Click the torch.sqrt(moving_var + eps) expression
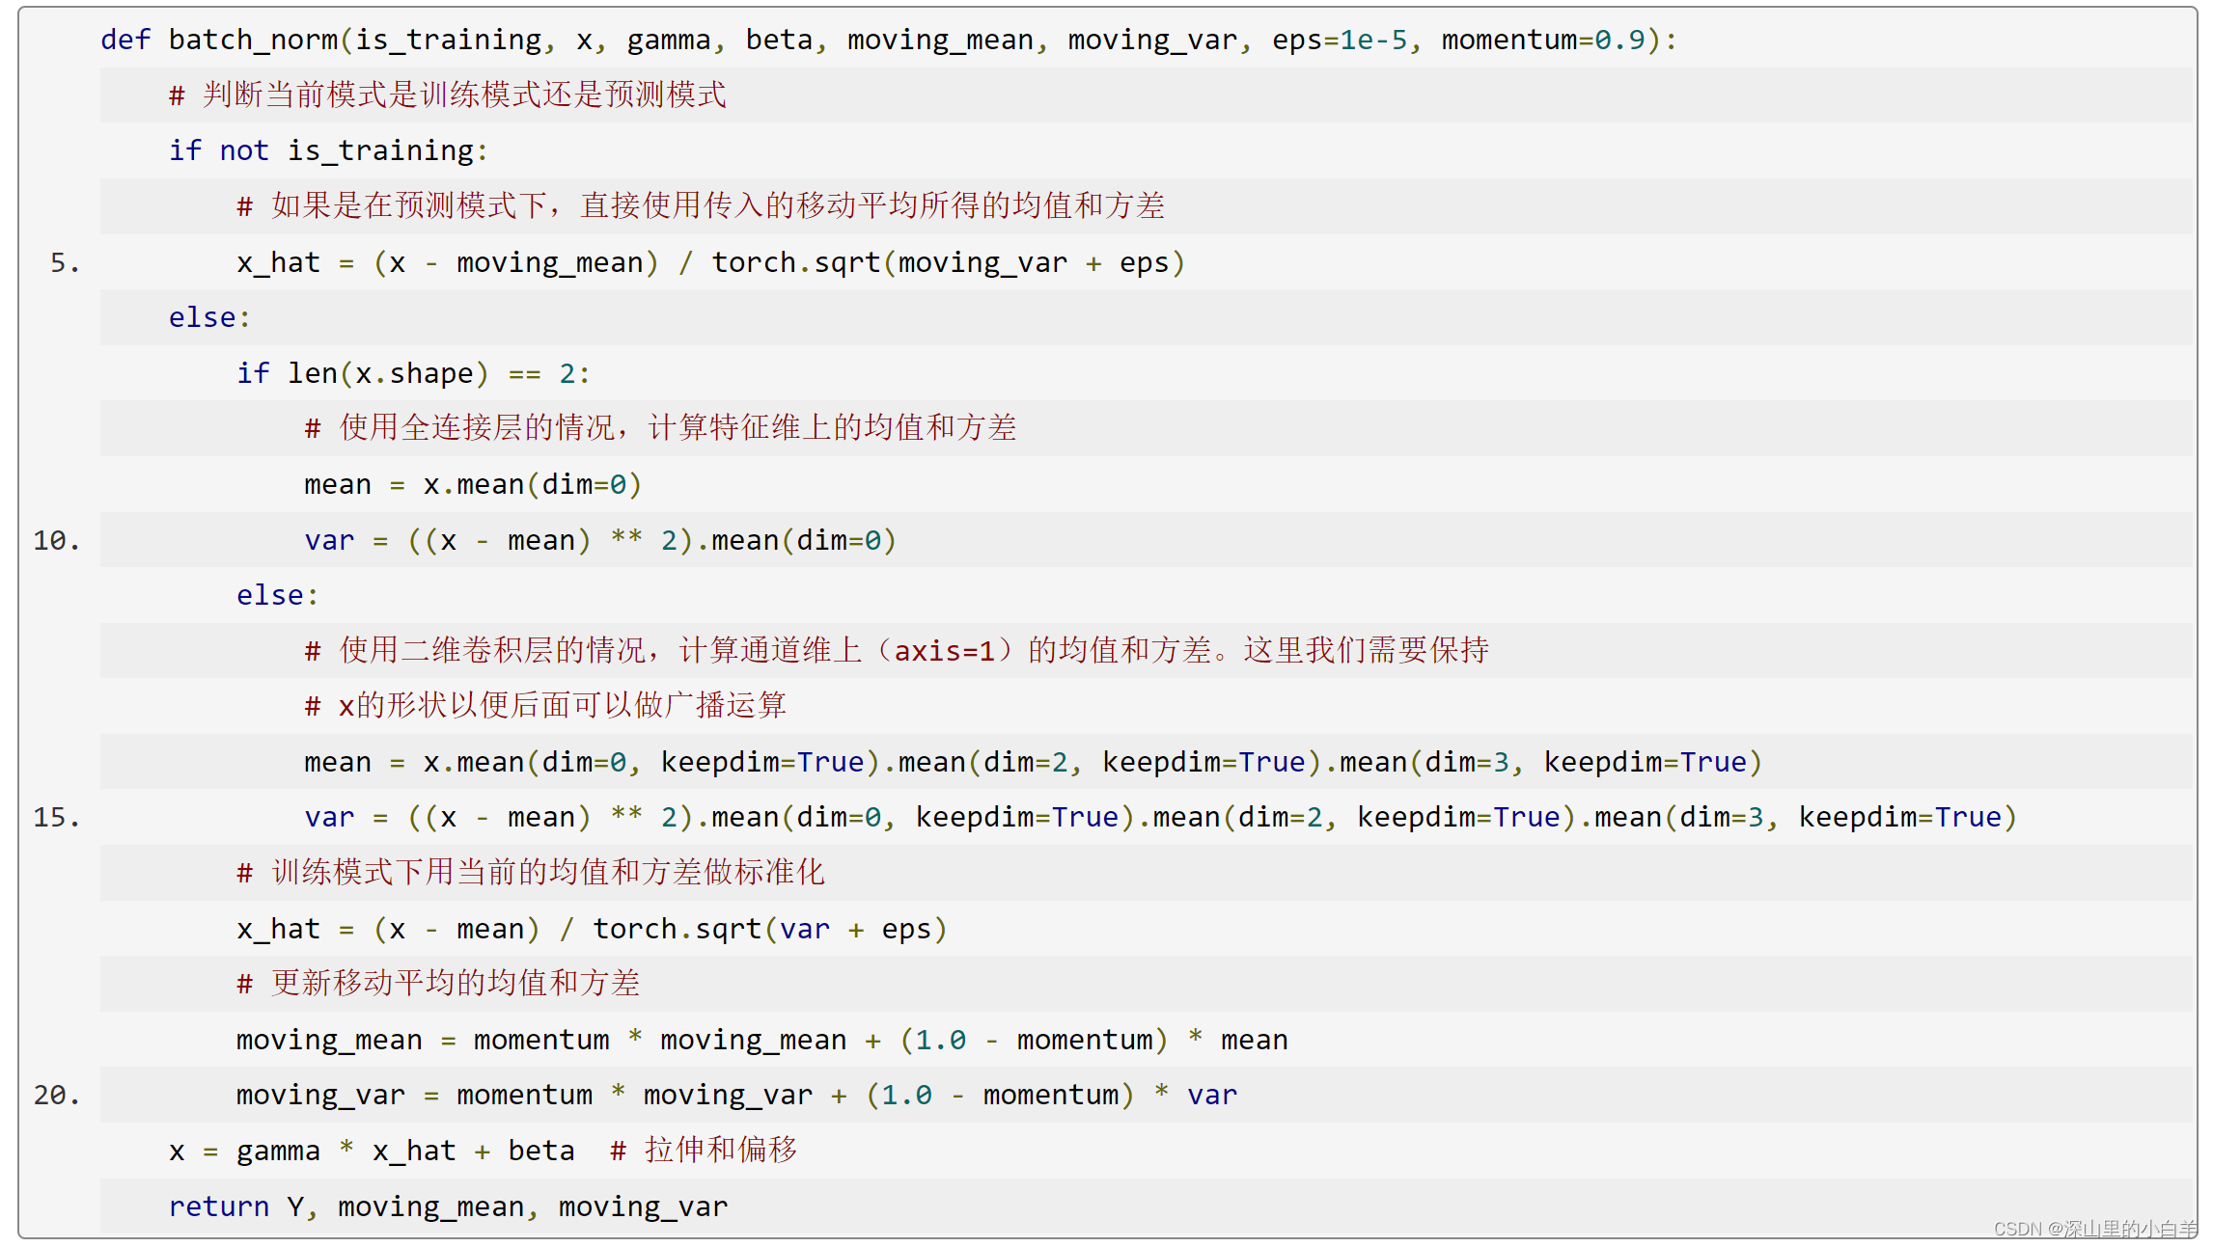 pyautogui.click(x=948, y=262)
